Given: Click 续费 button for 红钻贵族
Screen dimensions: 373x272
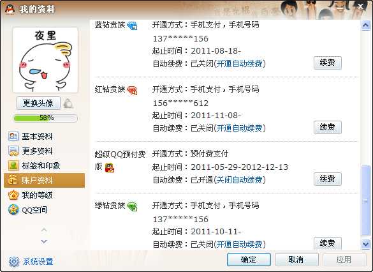Looking at the screenshot, I should pos(328,127).
